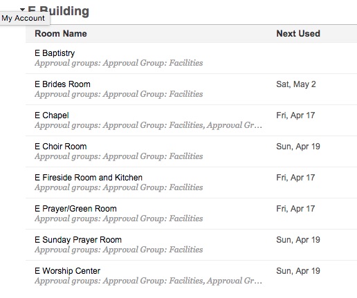Viewport: 357px width, 298px height.
Task: Click E Worship Center's truncated approval groups
Action: pyautogui.click(x=148, y=281)
